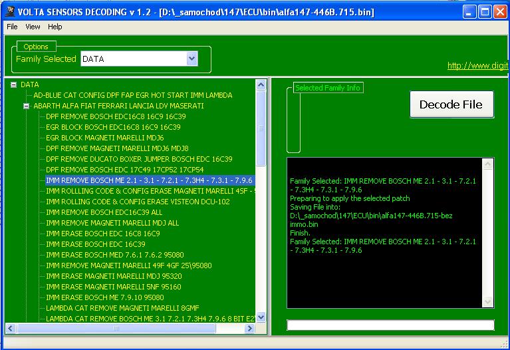Select IMM ERASE BOSCH MED 7.6.1 entry
This screenshot has width=510, height=350.
114,255
